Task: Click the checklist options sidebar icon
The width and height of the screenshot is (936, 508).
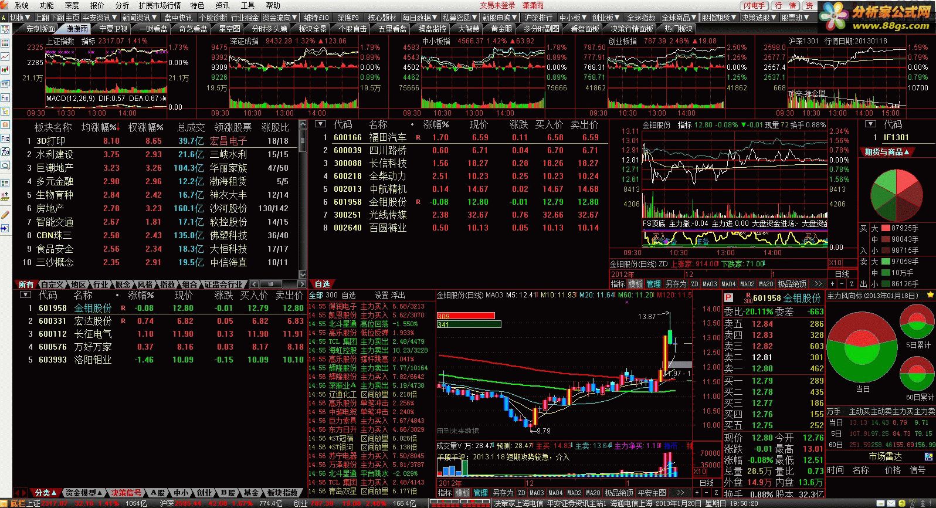Action: pos(5,182)
